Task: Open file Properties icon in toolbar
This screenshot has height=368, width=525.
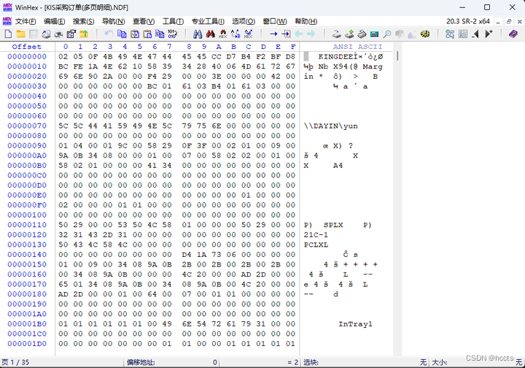Action: 71,34
